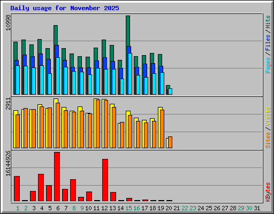The width and height of the screenshot is (274, 214).
Task: Click day label 18 on the axis
Action: [153, 208]
